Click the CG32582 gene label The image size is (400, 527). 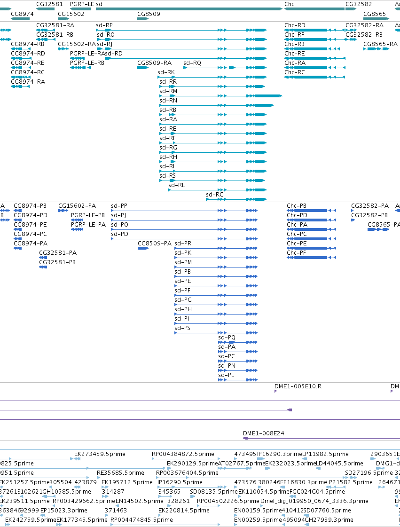(359, 4)
